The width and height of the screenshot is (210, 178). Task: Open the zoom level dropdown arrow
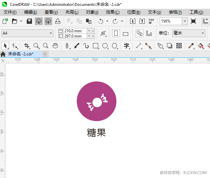point(185,21)
